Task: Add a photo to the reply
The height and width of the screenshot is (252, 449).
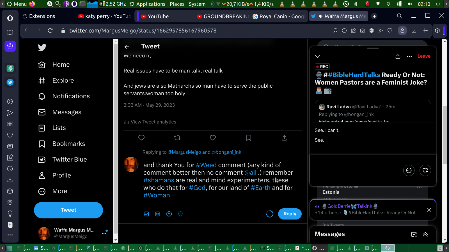Action: 146,214
